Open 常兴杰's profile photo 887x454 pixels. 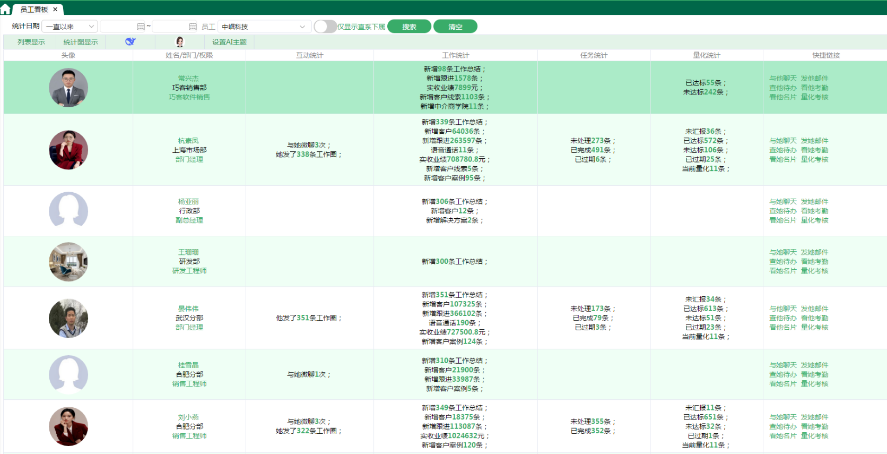[x=68, y=88]
